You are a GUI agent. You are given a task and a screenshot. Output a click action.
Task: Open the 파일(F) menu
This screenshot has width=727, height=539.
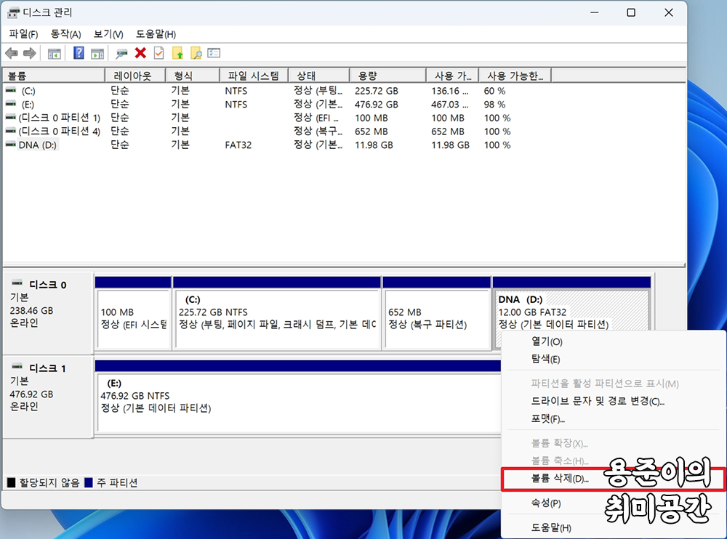[x=23, y=34]
